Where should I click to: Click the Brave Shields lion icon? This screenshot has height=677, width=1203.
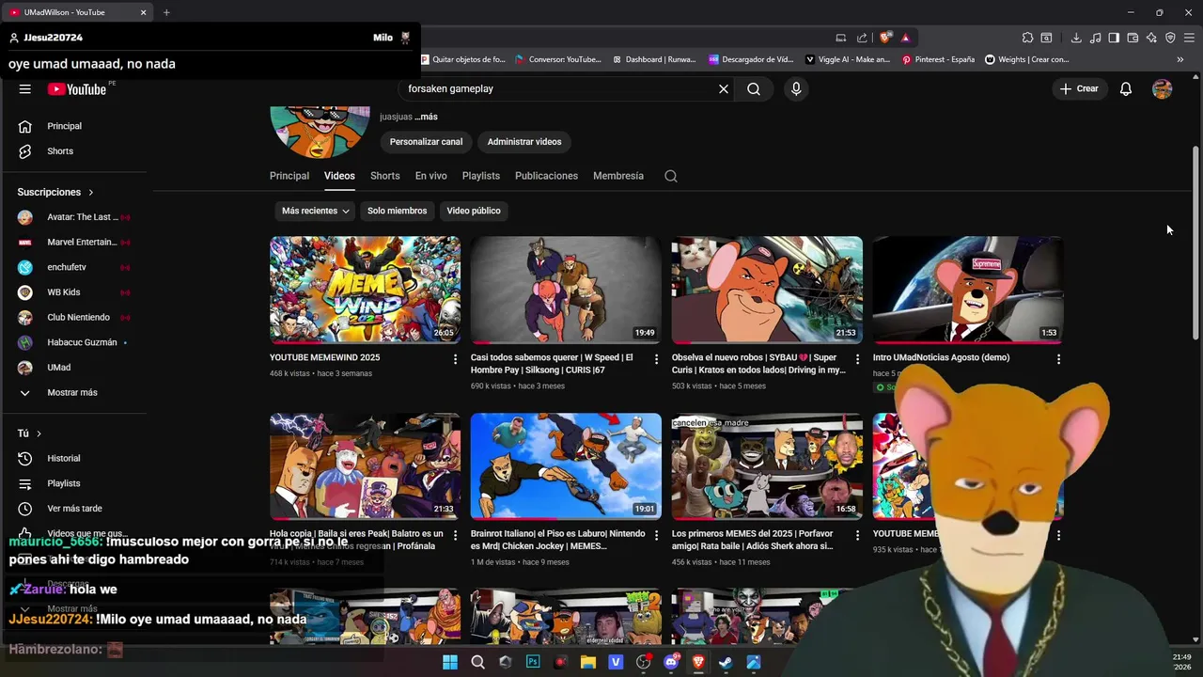(886, 38)
